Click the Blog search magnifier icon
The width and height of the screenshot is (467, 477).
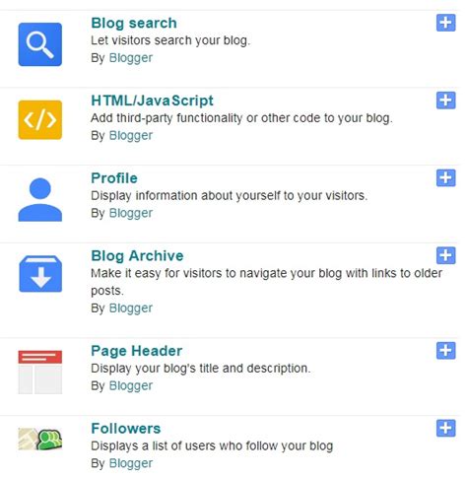(x=40, y=44)
